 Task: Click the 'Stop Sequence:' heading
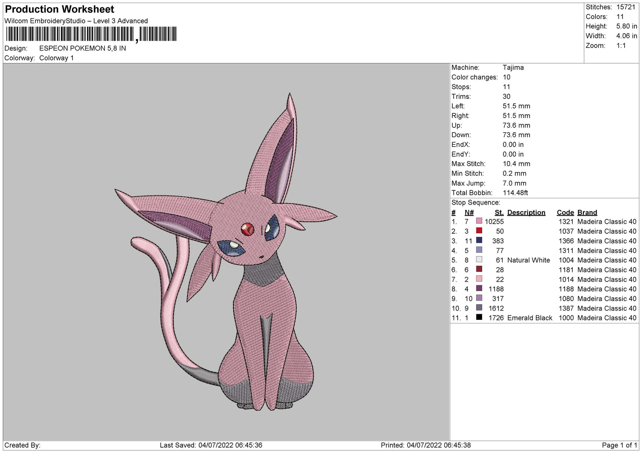coord(475,202)
